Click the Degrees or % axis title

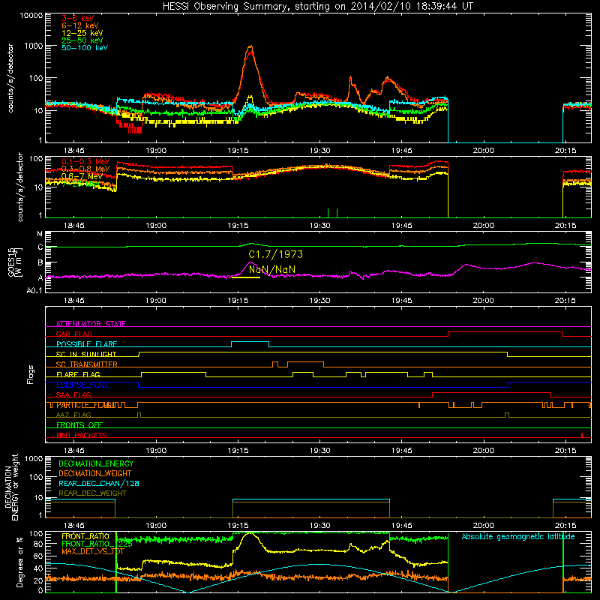[19, 562]
